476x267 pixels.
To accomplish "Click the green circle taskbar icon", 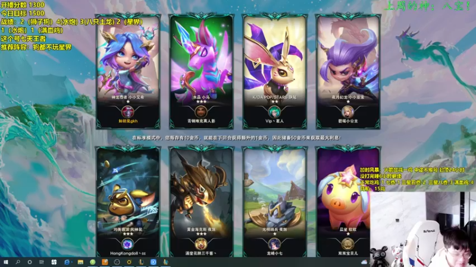I will coord(93,262).
